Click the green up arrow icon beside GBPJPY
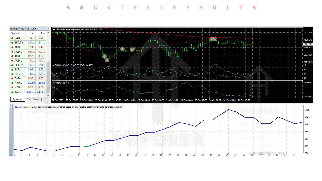The height and width of the screenshot is (181, 322). (12, 42)
